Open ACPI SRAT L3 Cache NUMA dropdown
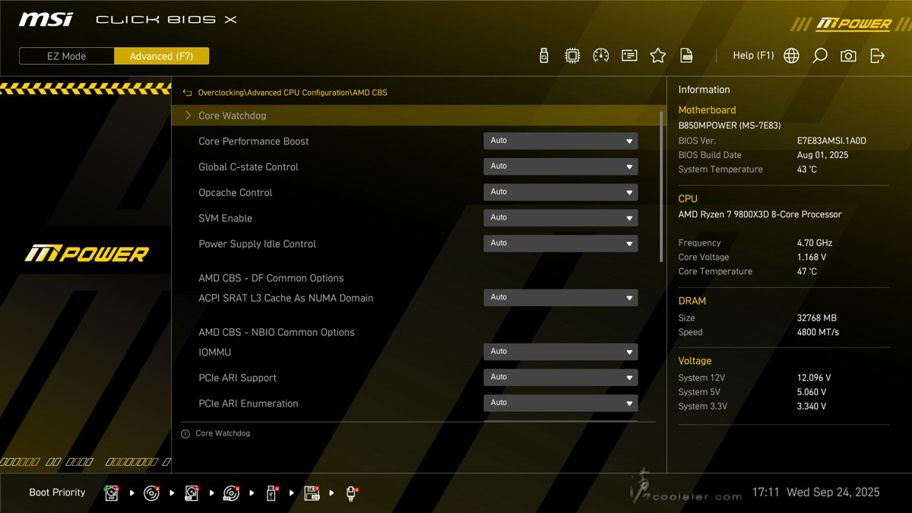The width and height of the screenshot is (912, 513). (561, 298)
